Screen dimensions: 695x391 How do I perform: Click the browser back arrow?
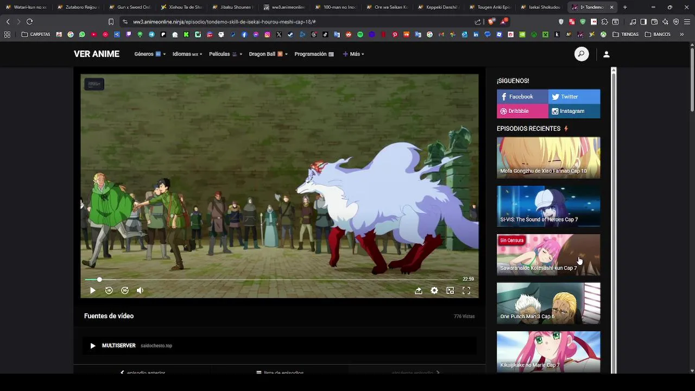[8, 22]
